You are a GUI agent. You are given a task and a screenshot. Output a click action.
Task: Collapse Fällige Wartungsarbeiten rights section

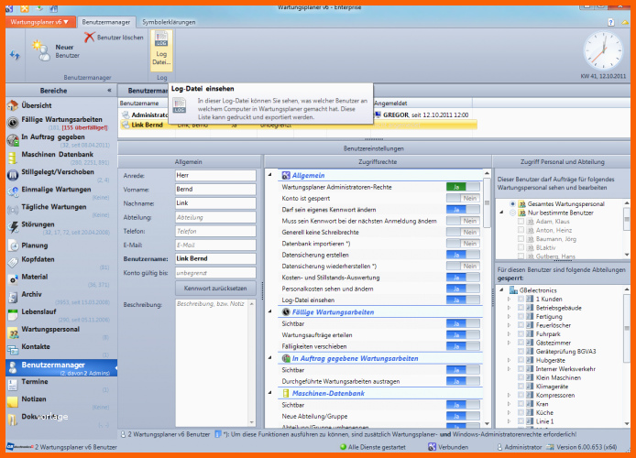pyautogui.click(x=270, y=311)
